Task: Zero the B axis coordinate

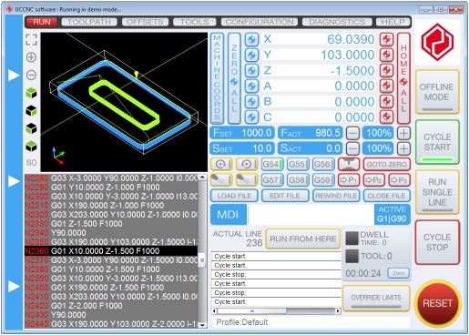Action: pyautogui.click(x=251, y=101)
